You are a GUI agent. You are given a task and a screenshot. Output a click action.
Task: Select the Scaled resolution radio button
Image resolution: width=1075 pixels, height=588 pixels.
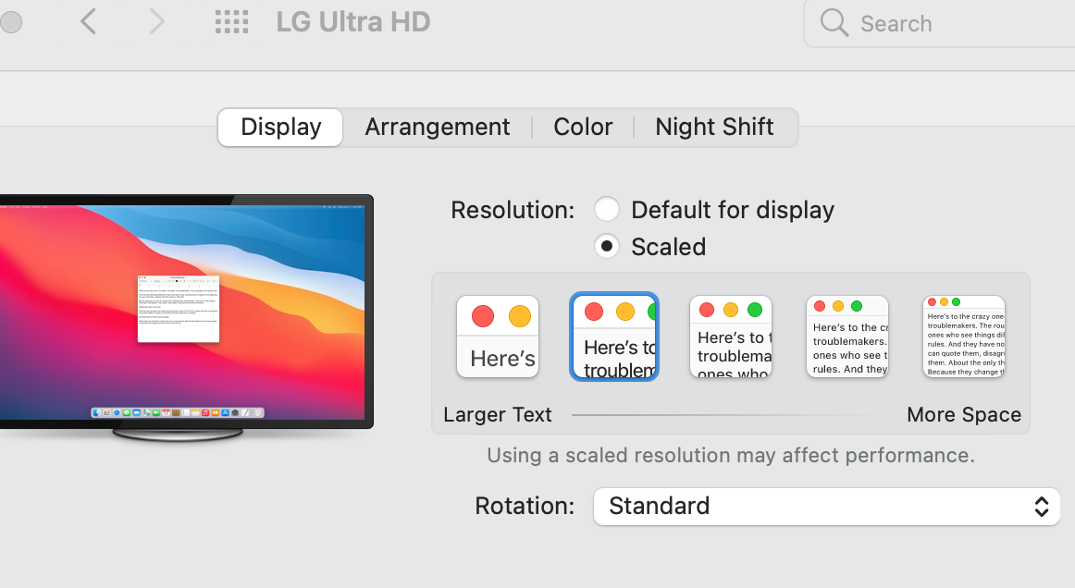pos(607,247)
